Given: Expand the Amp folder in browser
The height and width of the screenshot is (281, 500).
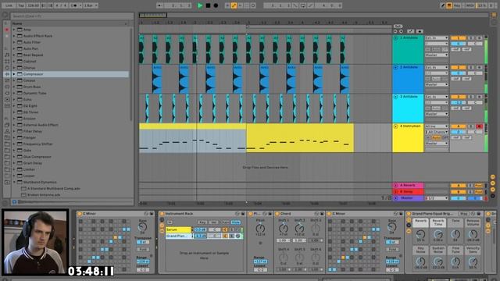Looking at the screenshot, I should 14,30.
